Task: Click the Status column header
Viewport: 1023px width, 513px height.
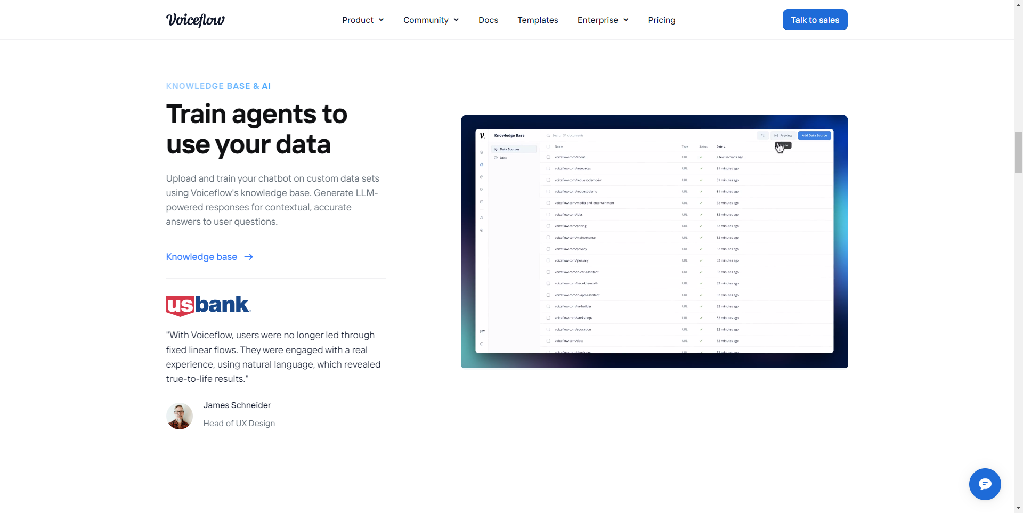Action: click(703, 146)
